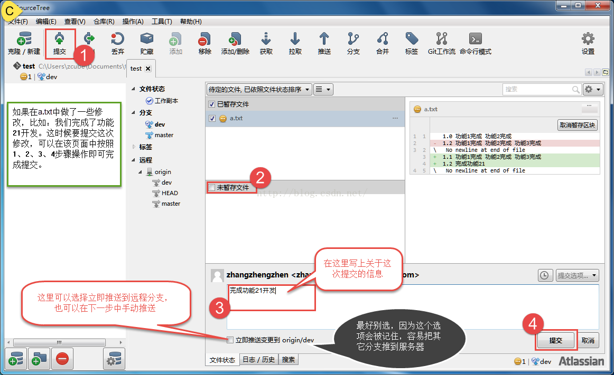Collapse the Branches (分支) tree section

(133, 113)
